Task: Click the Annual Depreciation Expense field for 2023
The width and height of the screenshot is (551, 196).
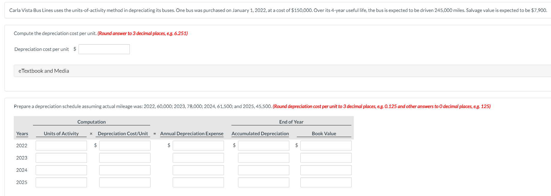Action: pos(198,158)
